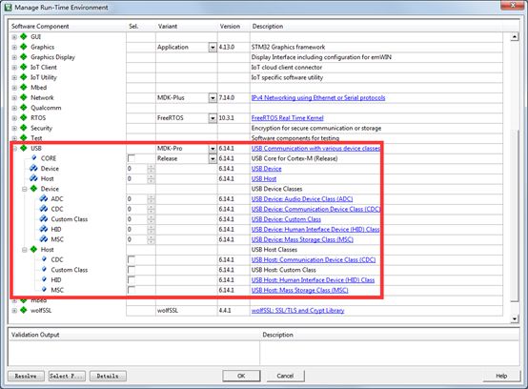
Task: Click the window icon in the title bar
Action: 8,7
